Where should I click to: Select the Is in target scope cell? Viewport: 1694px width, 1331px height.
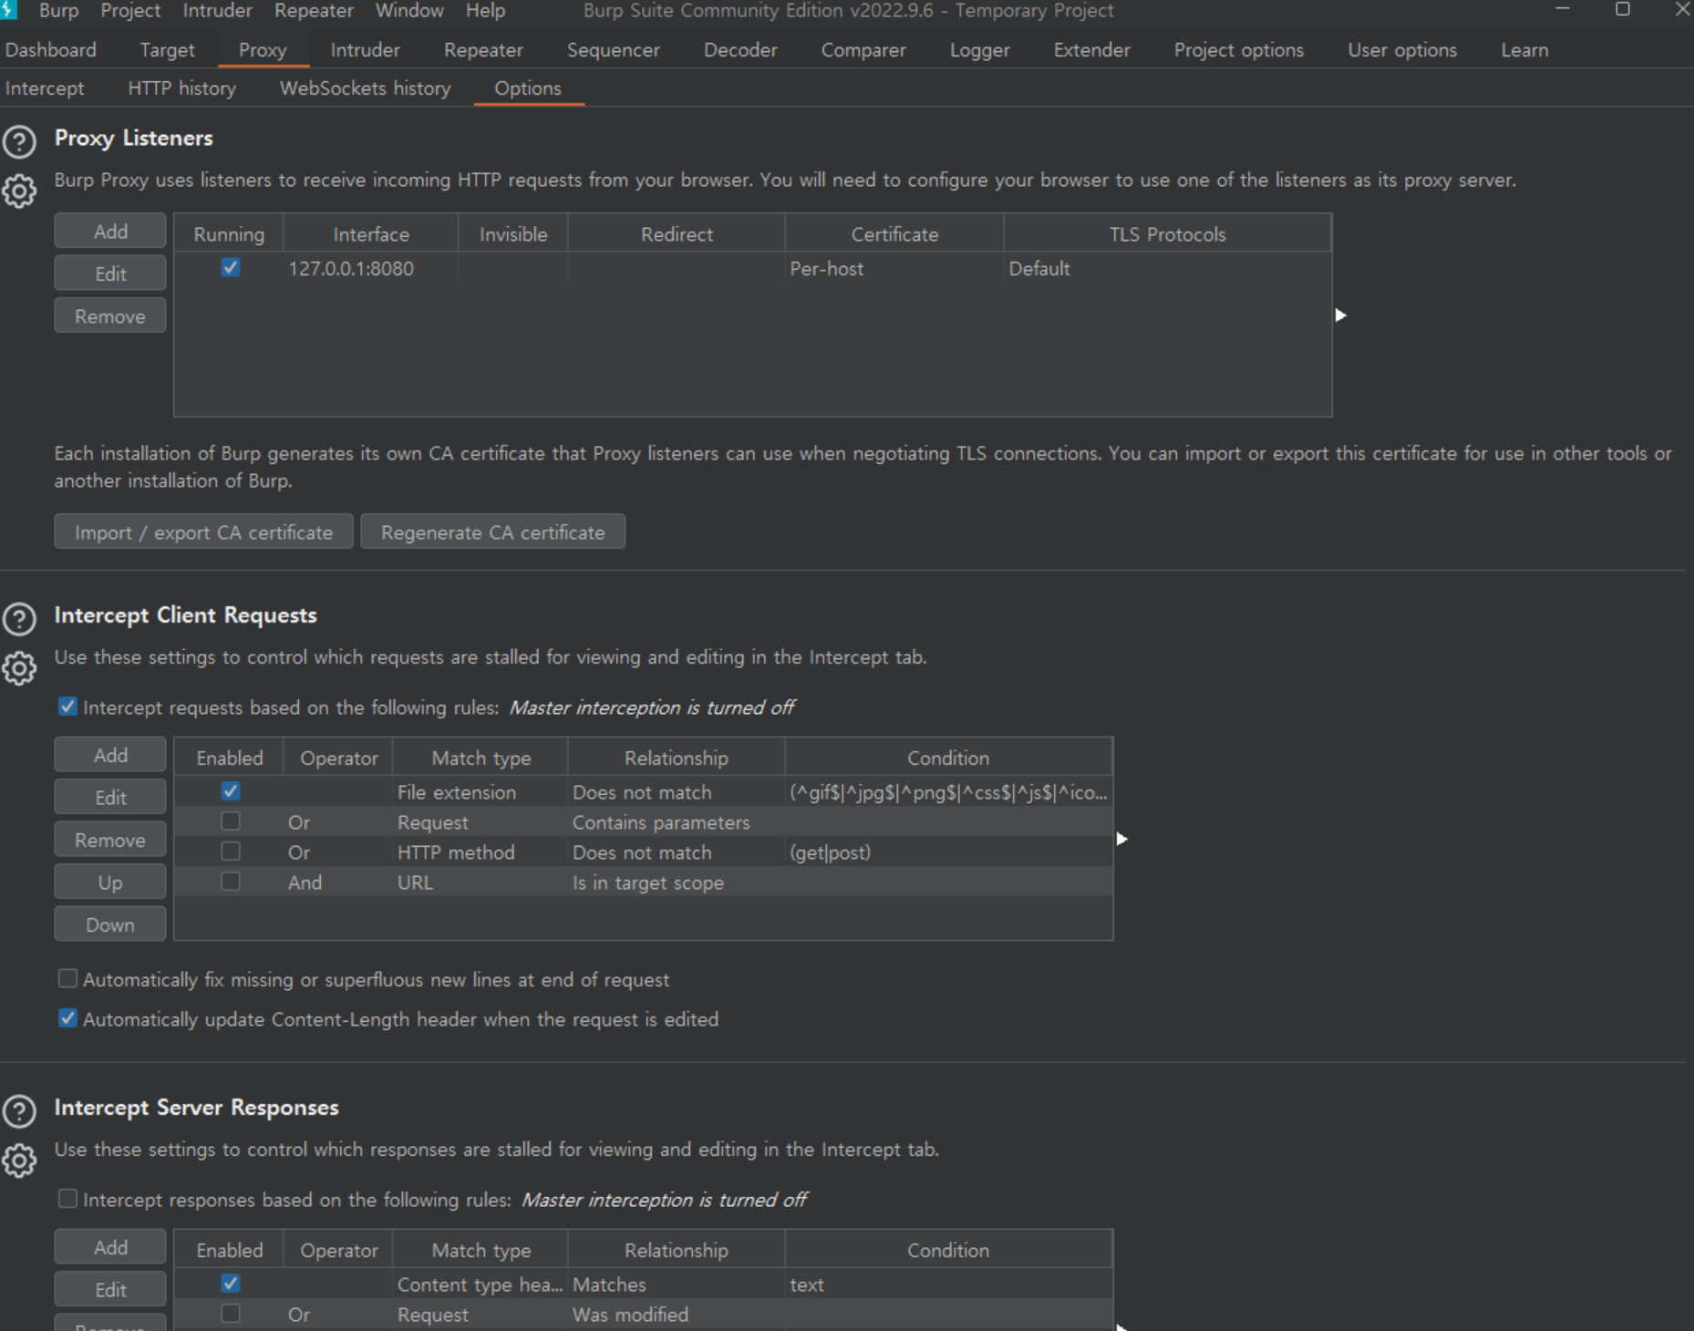click(676, 882)
